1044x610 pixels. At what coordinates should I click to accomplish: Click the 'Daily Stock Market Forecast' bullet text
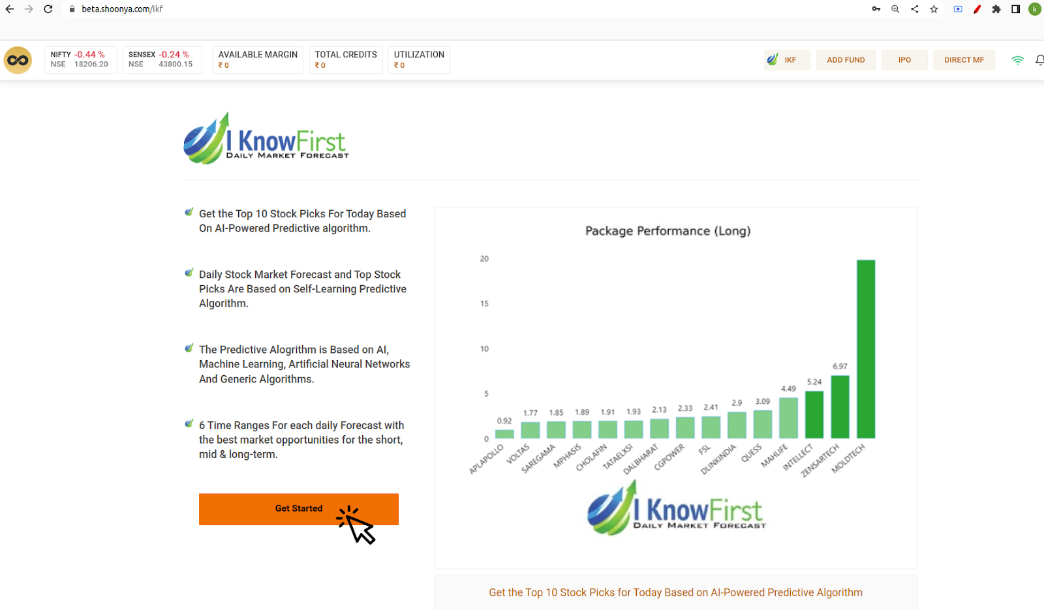303,289
